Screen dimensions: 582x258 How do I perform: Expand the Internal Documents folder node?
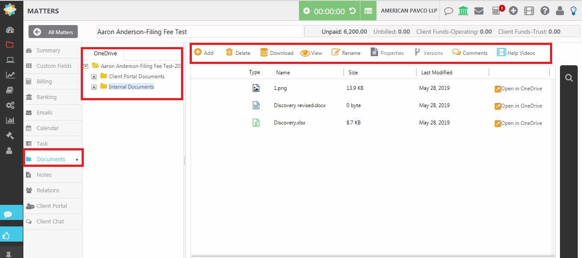[x=94, y=87]
